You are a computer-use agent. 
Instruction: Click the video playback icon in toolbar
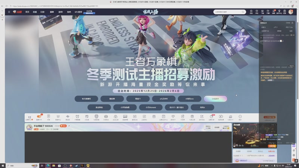pos(221,117)
